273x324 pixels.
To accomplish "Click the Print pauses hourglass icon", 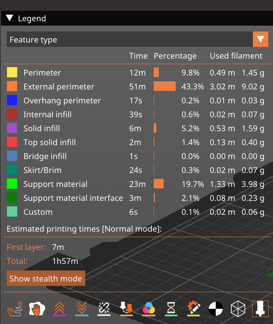I will pyautogui.click(x=171, y=309).
